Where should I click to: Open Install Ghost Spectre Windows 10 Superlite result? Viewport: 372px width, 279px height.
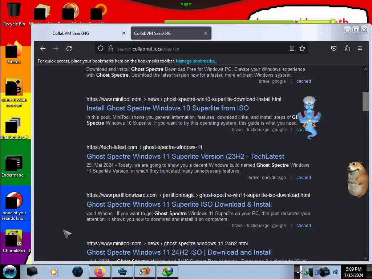(167, 108)
